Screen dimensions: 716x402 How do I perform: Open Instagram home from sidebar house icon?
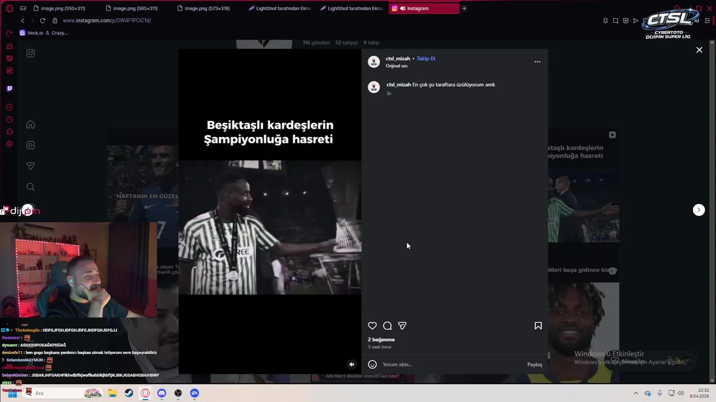point(31,125)
